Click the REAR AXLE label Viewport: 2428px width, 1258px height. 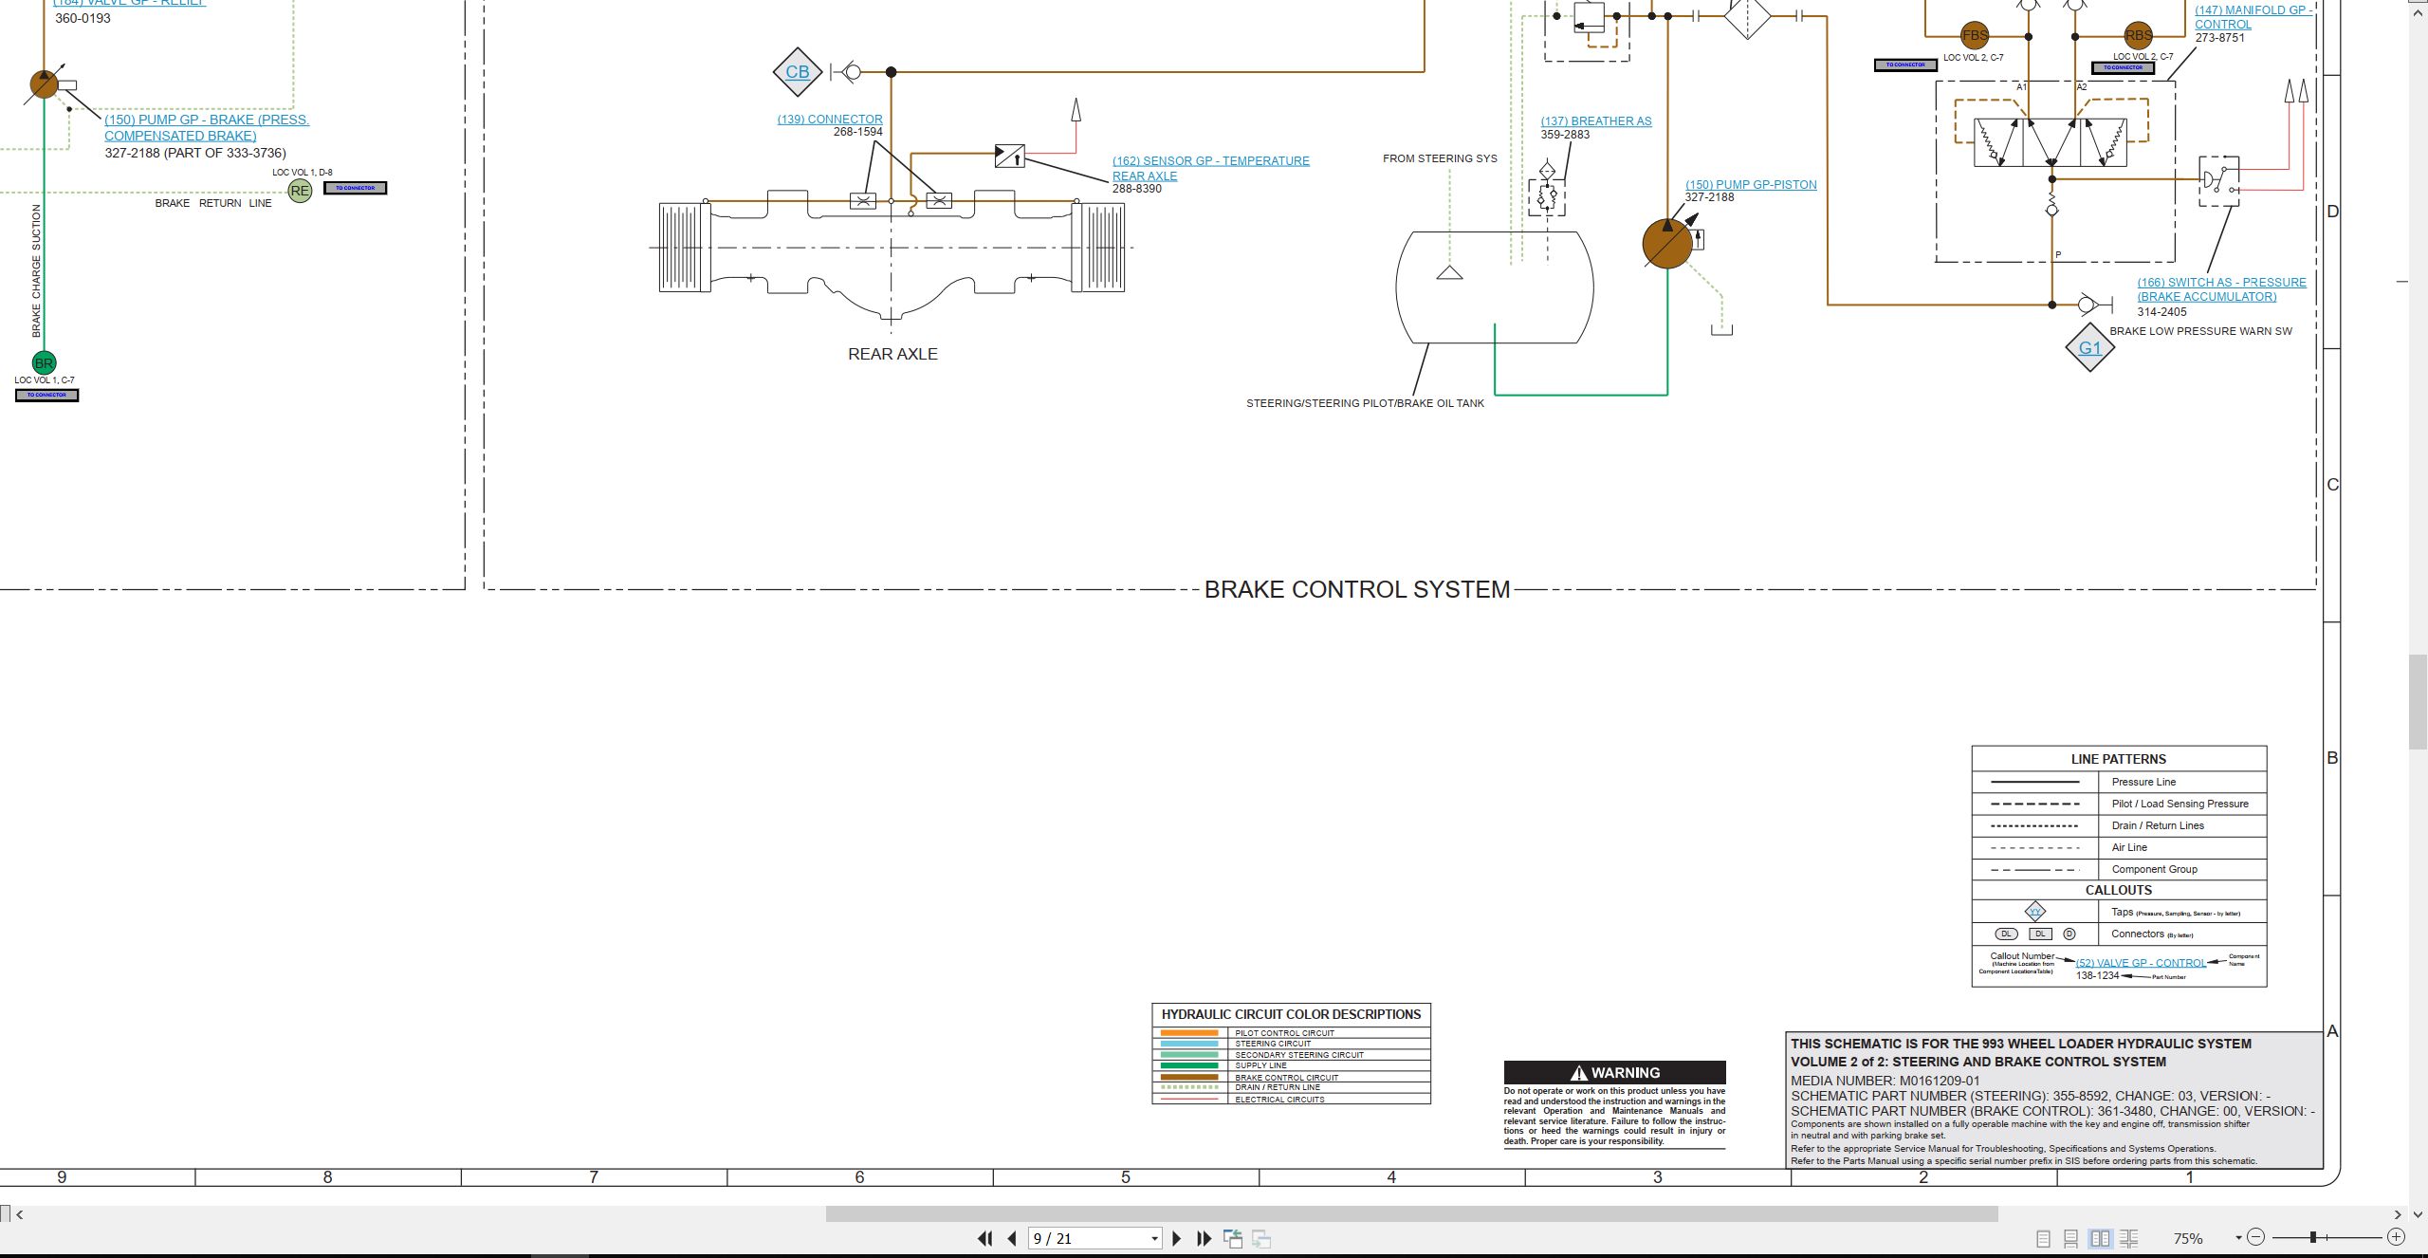(x=892, y=354)
